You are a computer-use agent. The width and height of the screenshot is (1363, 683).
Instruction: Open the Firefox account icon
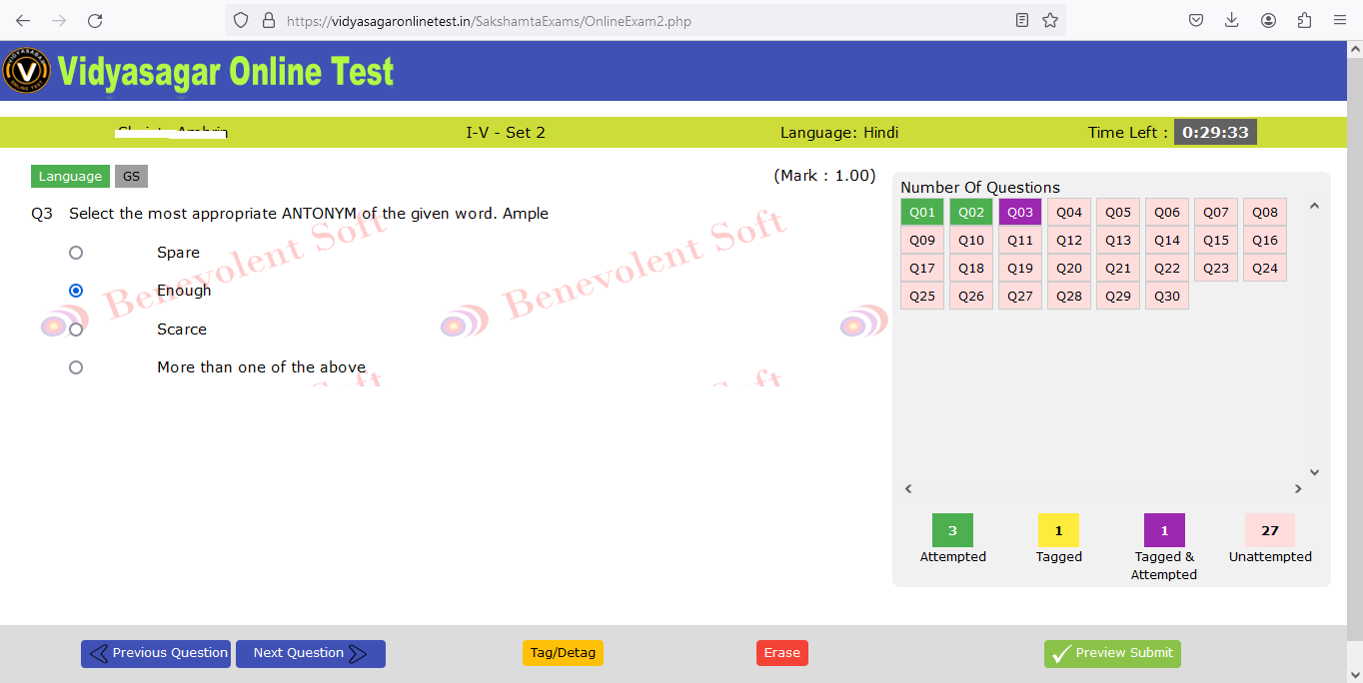(x=1268, y=20)
